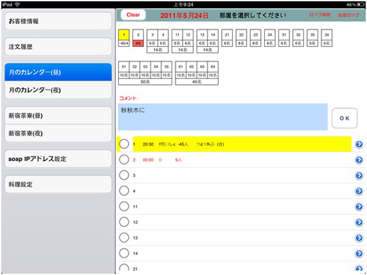Tap the disclosure arrow for row 4

pos(359,190)
